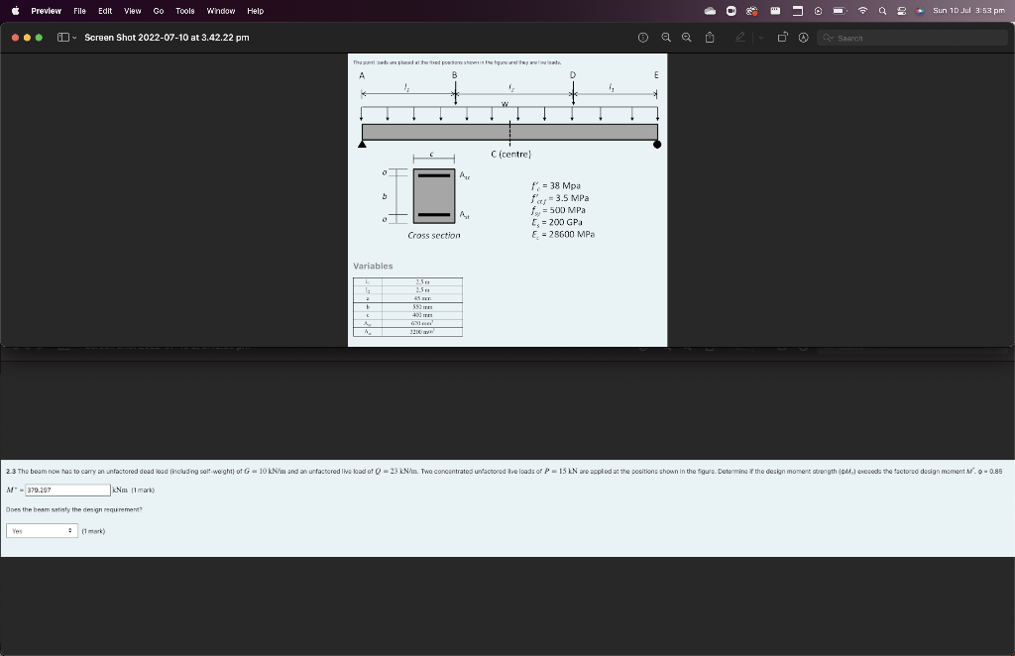
Task: Click the Control Center toggle icon
Action: [x=901, y=10]
